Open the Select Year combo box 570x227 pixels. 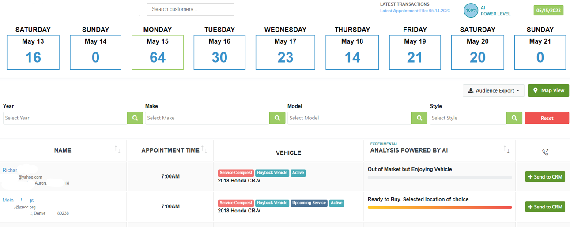[x=65, y=118]
